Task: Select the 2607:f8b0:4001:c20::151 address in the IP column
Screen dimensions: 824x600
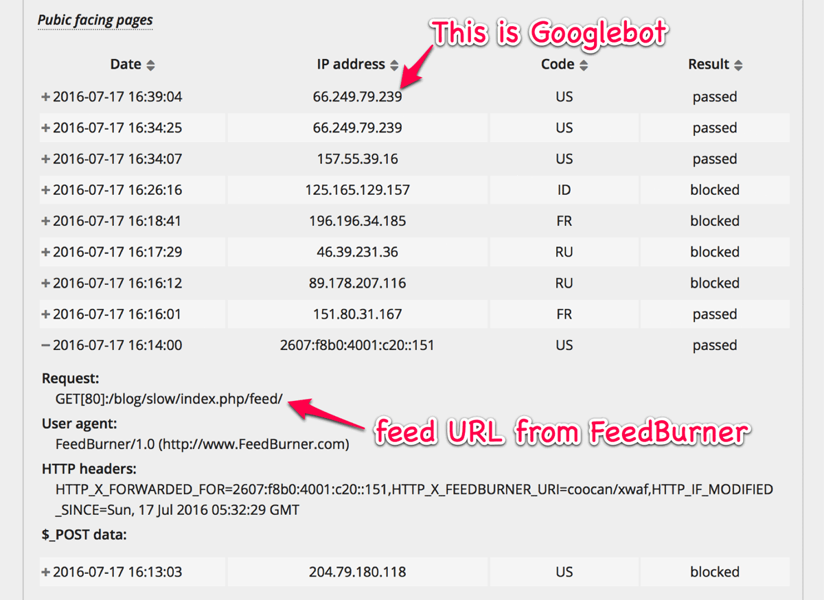Action: (357, 345)
